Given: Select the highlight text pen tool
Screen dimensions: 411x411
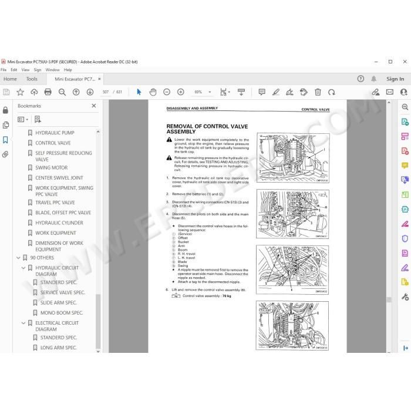Looking at the screenshot, I should (x=276, y=92).
